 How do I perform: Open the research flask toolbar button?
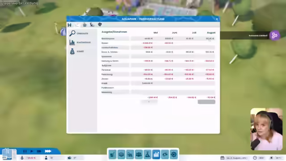147,155
